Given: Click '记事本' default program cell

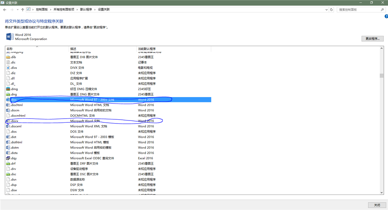Looking at the screenshot, I should [x=142, y=62].
